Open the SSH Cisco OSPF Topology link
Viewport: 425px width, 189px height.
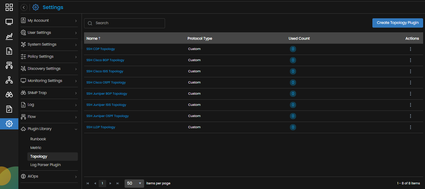pyautogui.click(x=106, y=83)
